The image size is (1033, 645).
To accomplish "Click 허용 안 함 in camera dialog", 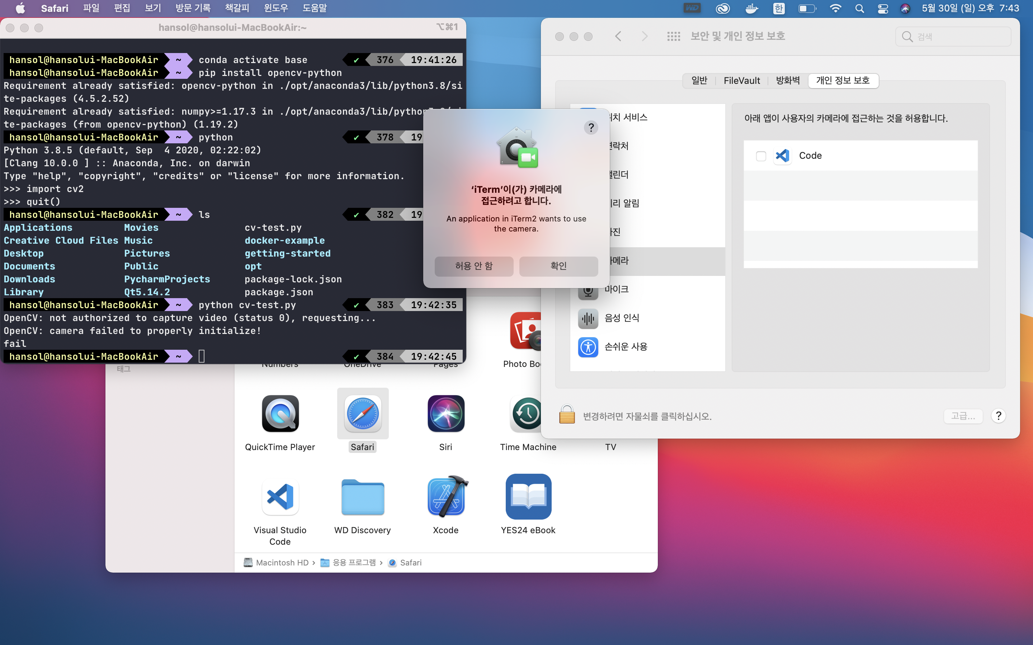I will coord(474,266).
